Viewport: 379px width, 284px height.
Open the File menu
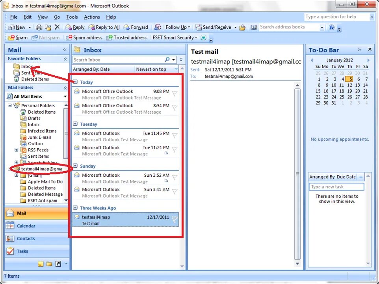14,17
